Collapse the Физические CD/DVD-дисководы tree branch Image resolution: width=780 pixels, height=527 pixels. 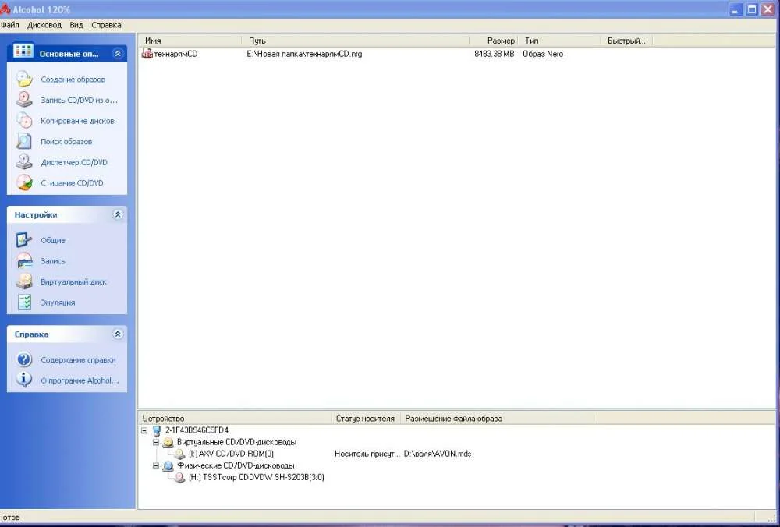[156, 466]
